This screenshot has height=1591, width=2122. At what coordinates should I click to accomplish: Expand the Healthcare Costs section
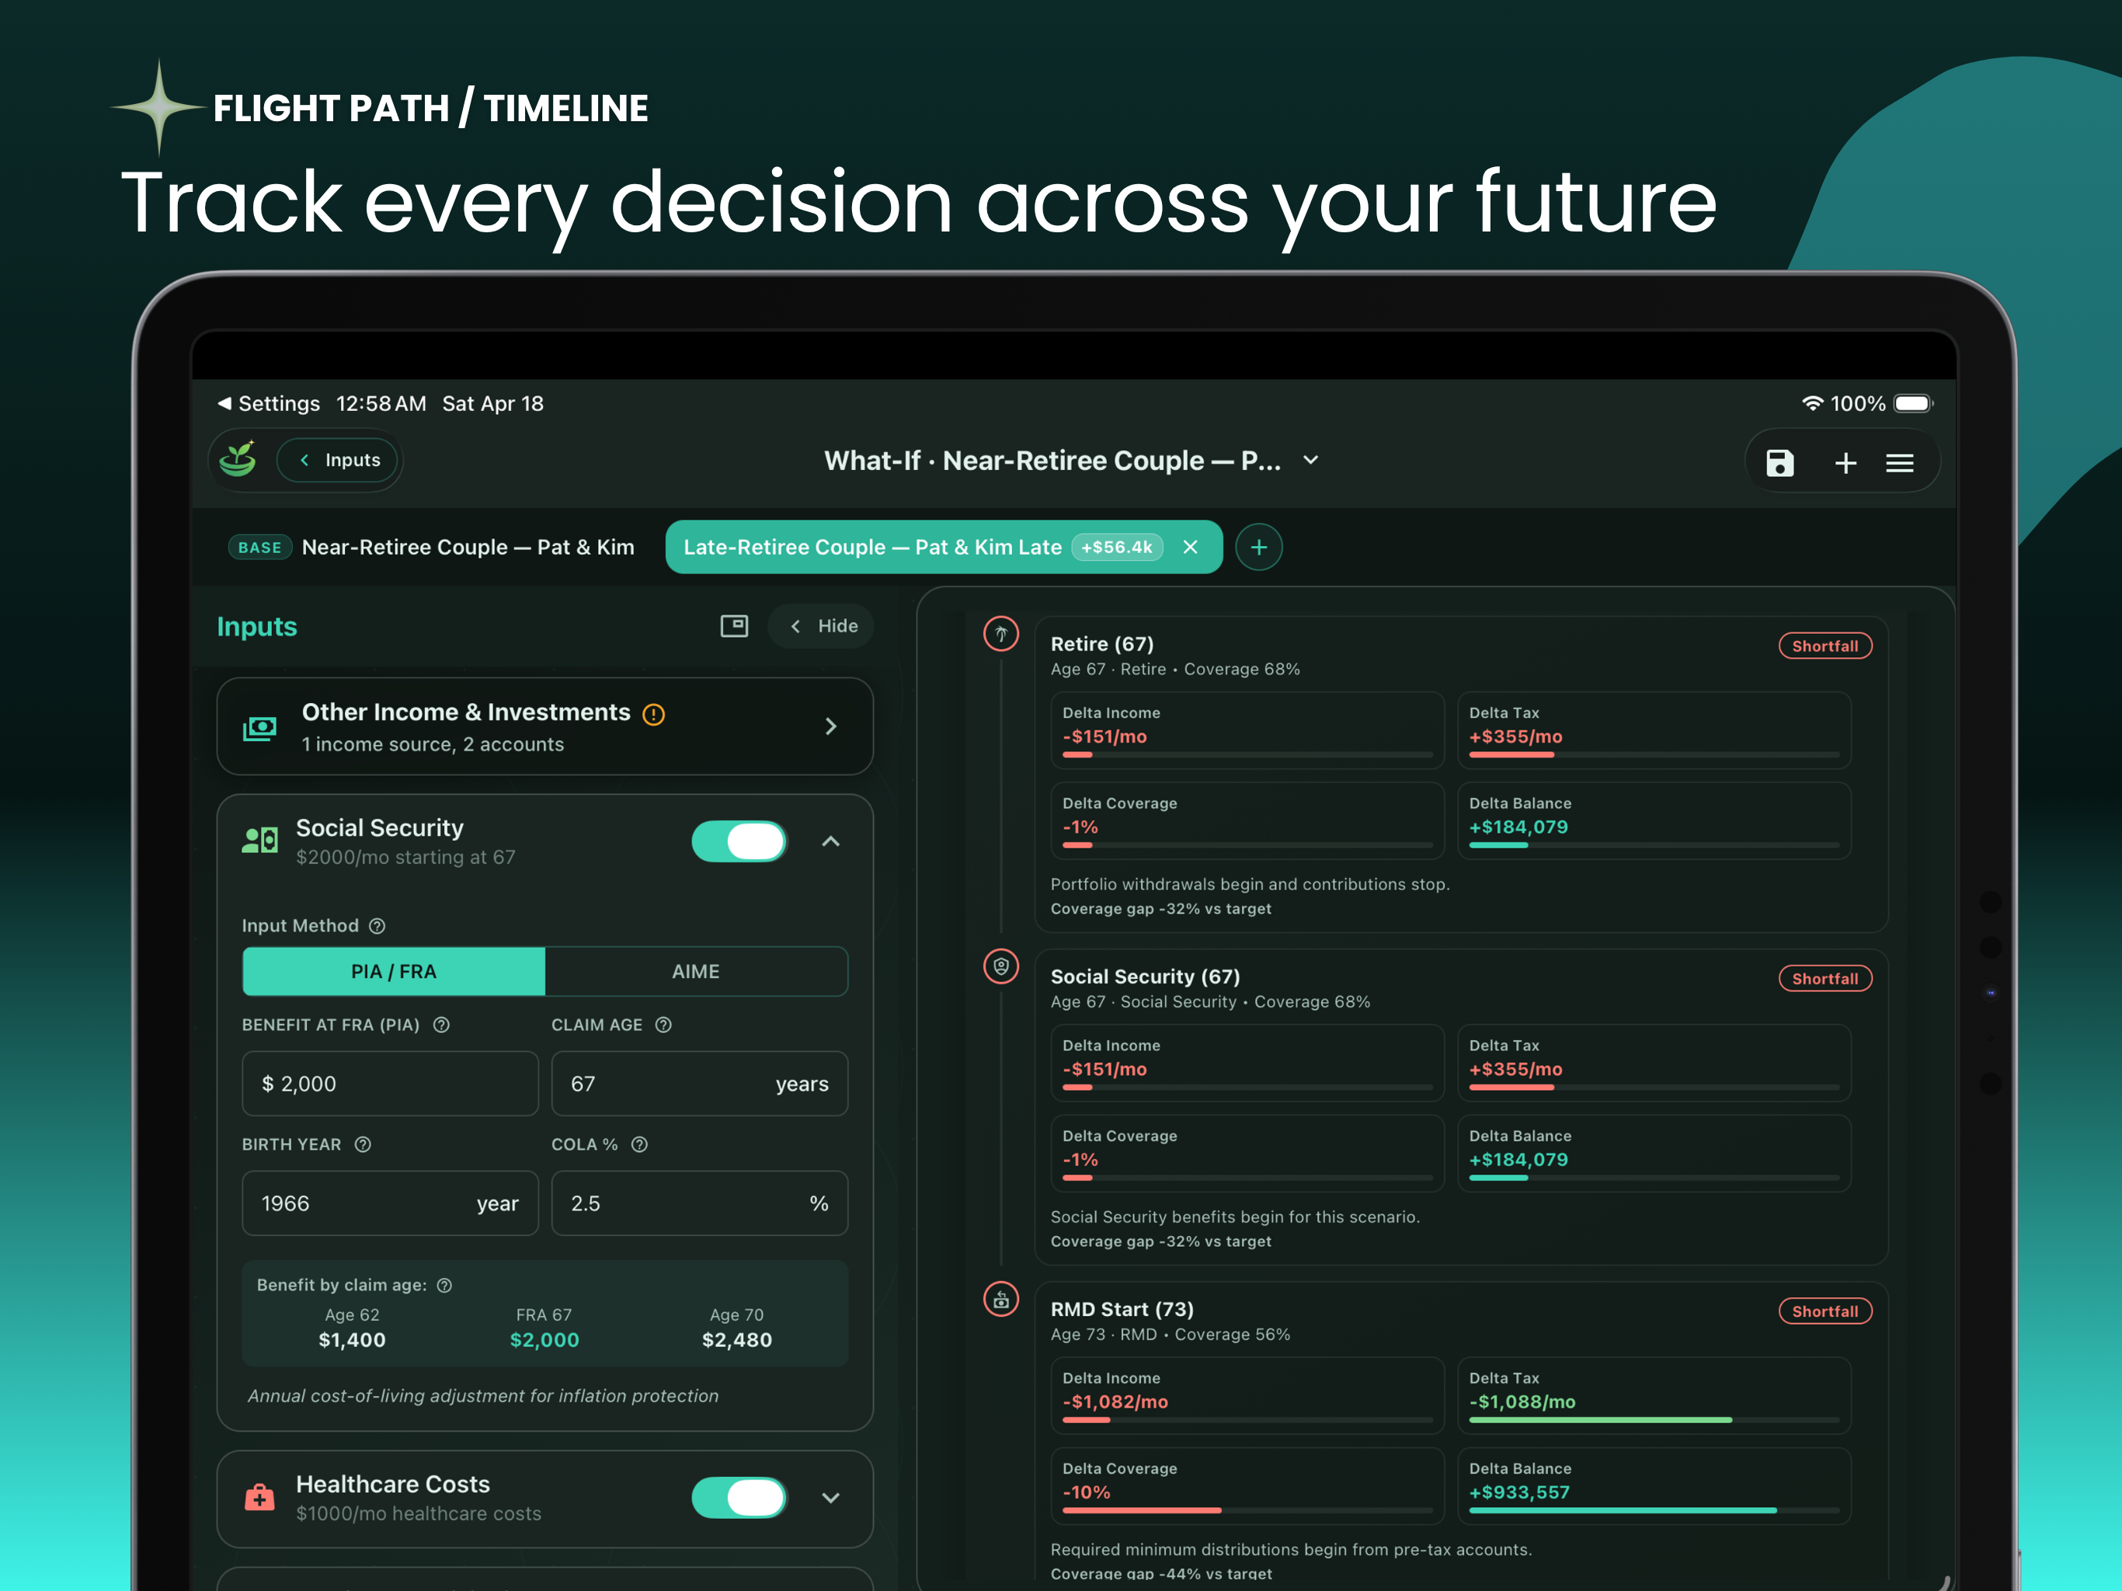point(831,1498)
